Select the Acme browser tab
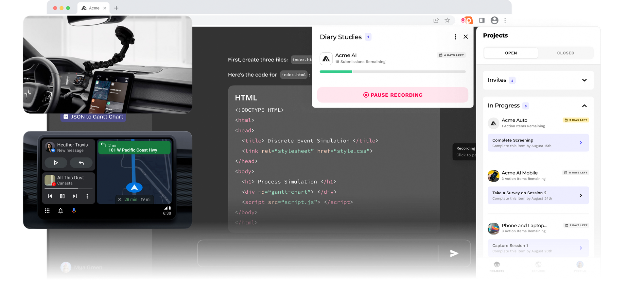The height and width of the screenshot is (291, 628). 93,8
